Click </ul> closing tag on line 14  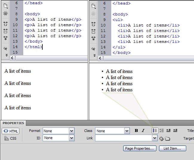(119, 47)
